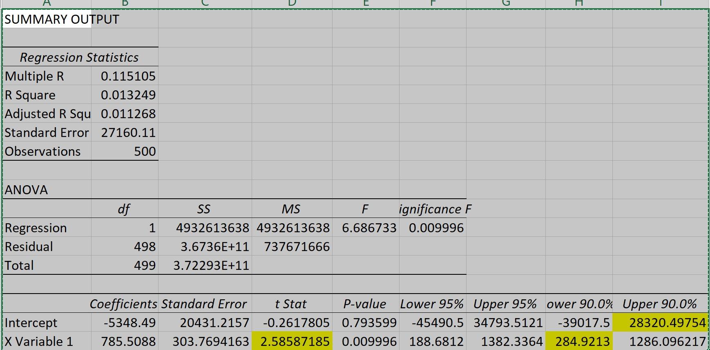The width and height of the screenshot is (710, 350).
Task: Click 4932613638 in the SS column
Action: pos(205,227)
